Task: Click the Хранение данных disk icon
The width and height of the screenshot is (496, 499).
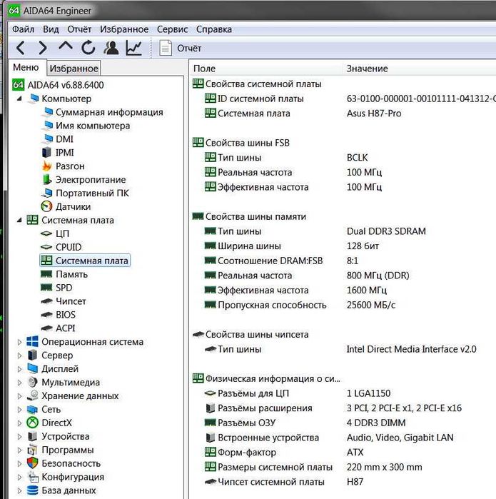Action: (x=32, y=395)
